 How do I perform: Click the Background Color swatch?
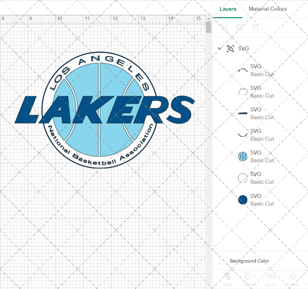tap(223, 261)
